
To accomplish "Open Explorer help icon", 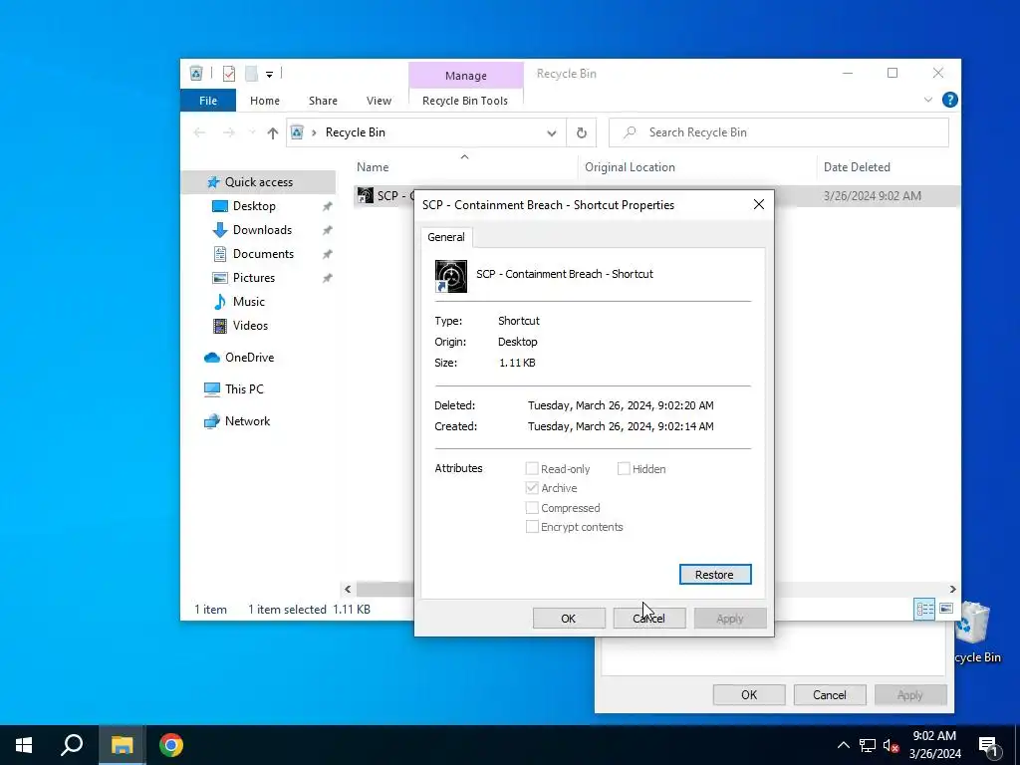I will pyautogui.click(x=949, y=100).
